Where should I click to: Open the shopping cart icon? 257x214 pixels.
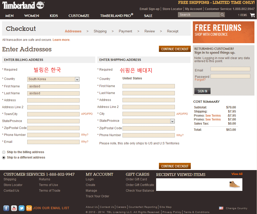pos(252,15)
